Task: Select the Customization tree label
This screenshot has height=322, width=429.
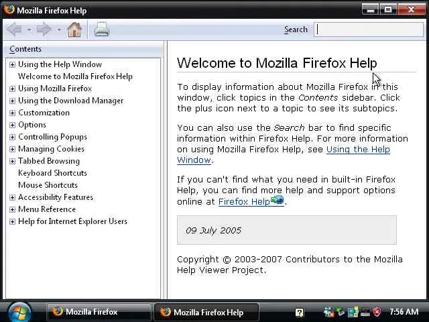Action: pos(44,113)
